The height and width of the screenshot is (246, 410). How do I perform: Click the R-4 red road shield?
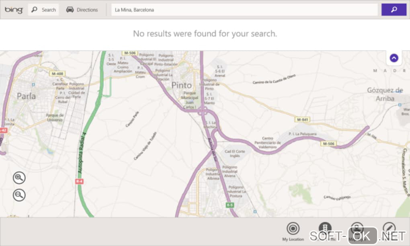click(x=79, y=181)
